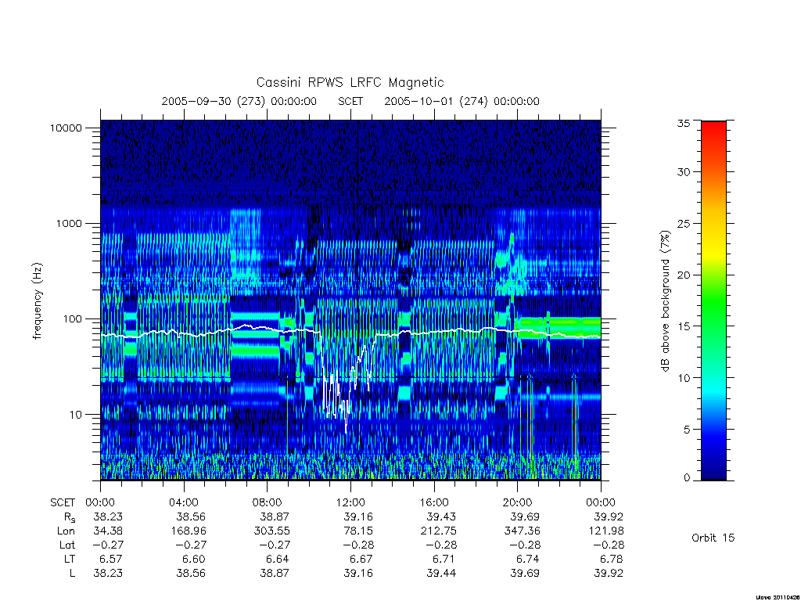Click the local time value "6.57"

111,559
